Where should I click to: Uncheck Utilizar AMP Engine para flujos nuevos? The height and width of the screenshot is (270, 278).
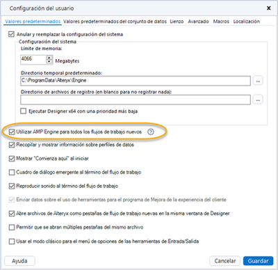click(x=12, y=132)
